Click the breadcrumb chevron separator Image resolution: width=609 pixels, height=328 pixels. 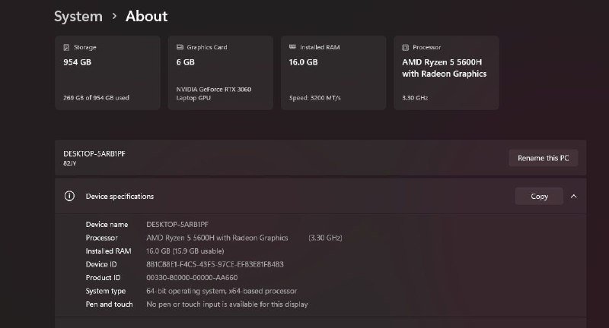click(114, 16)
